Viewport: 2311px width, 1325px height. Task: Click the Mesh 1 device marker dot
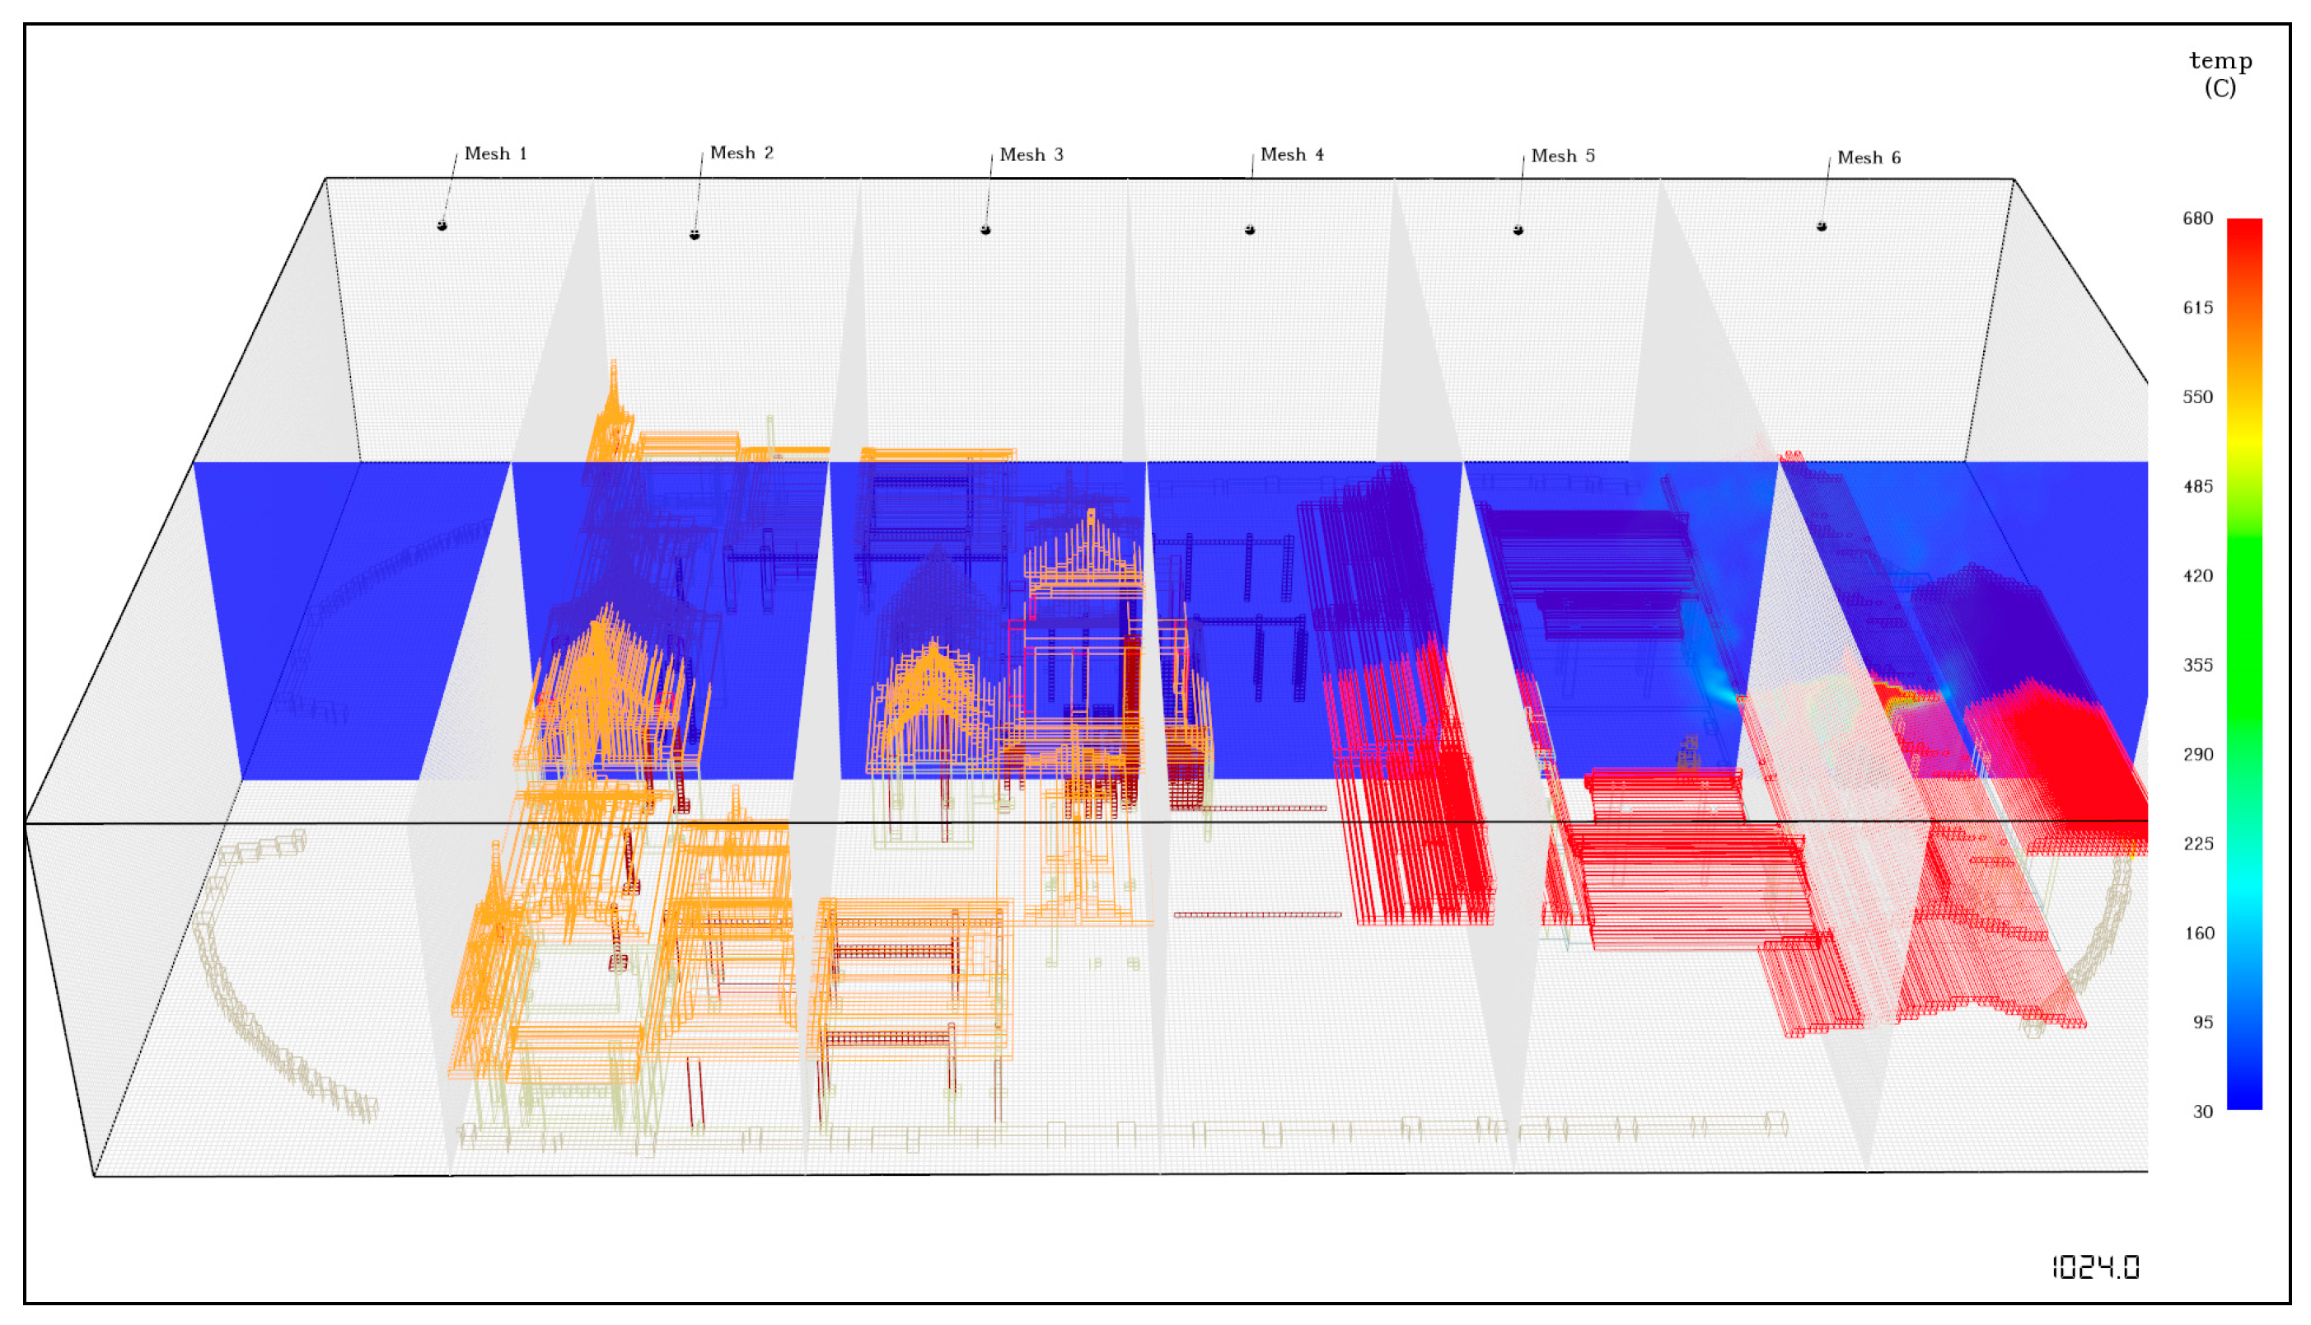click(442, 226)
